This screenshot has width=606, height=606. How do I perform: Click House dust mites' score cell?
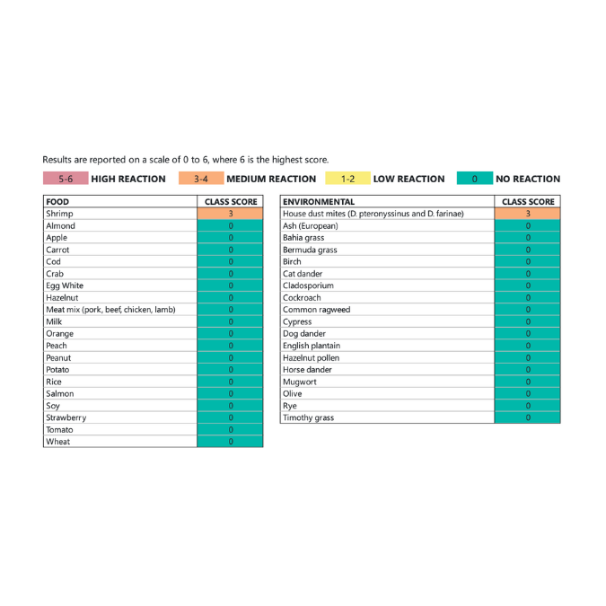point(527,214)
